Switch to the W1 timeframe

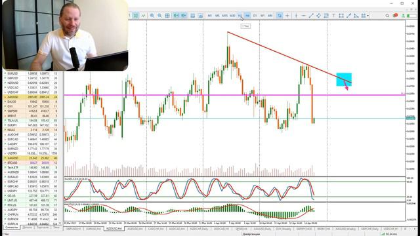coord(262,16)
